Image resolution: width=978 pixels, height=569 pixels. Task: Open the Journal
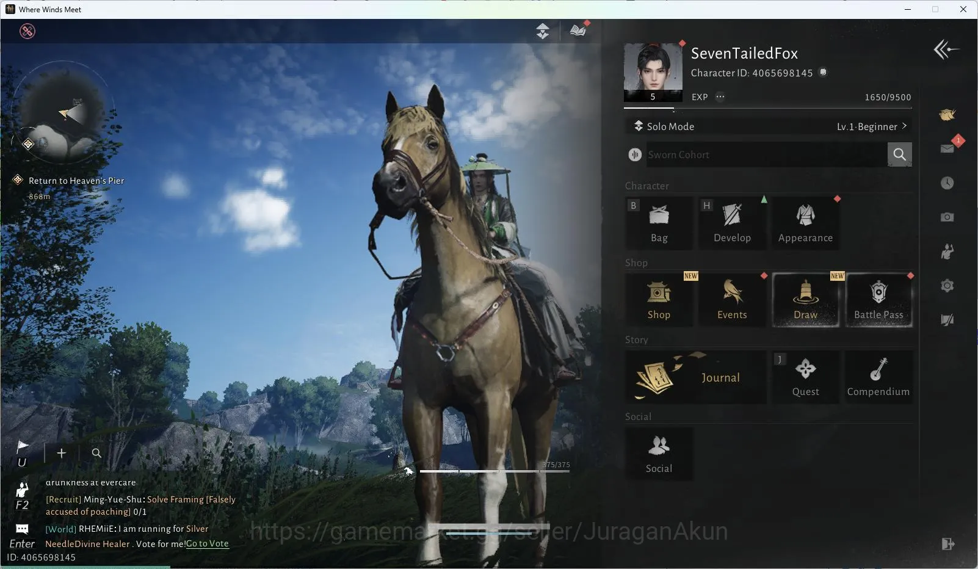[696, 377]
